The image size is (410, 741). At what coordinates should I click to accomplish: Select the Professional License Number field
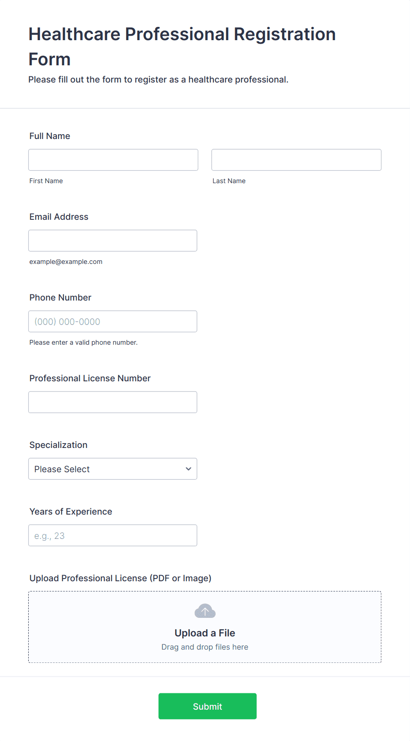pyautogui.click(x=113, y=402)
